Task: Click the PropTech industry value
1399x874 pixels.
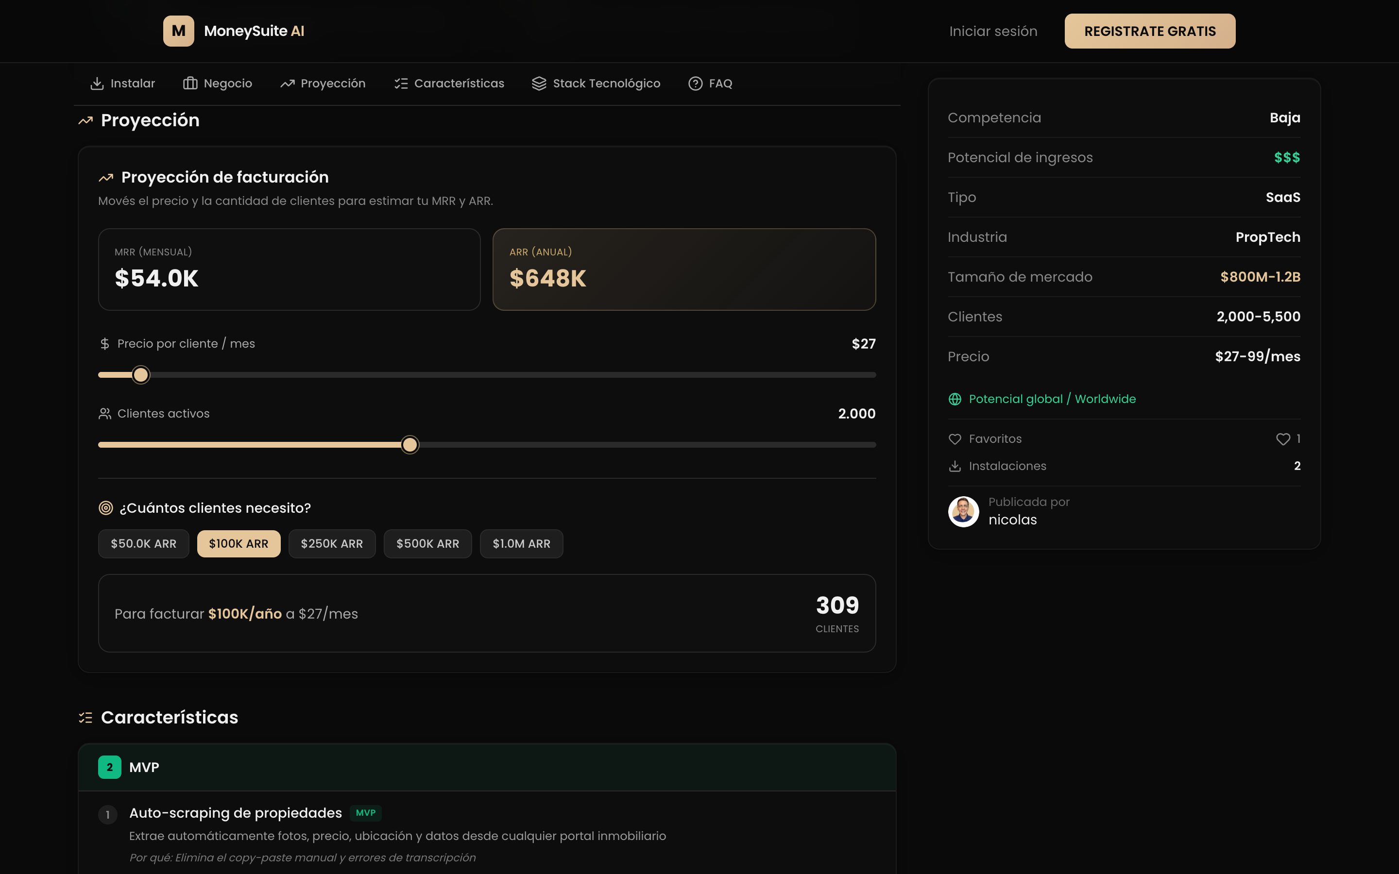Action: coord(1268,237)
